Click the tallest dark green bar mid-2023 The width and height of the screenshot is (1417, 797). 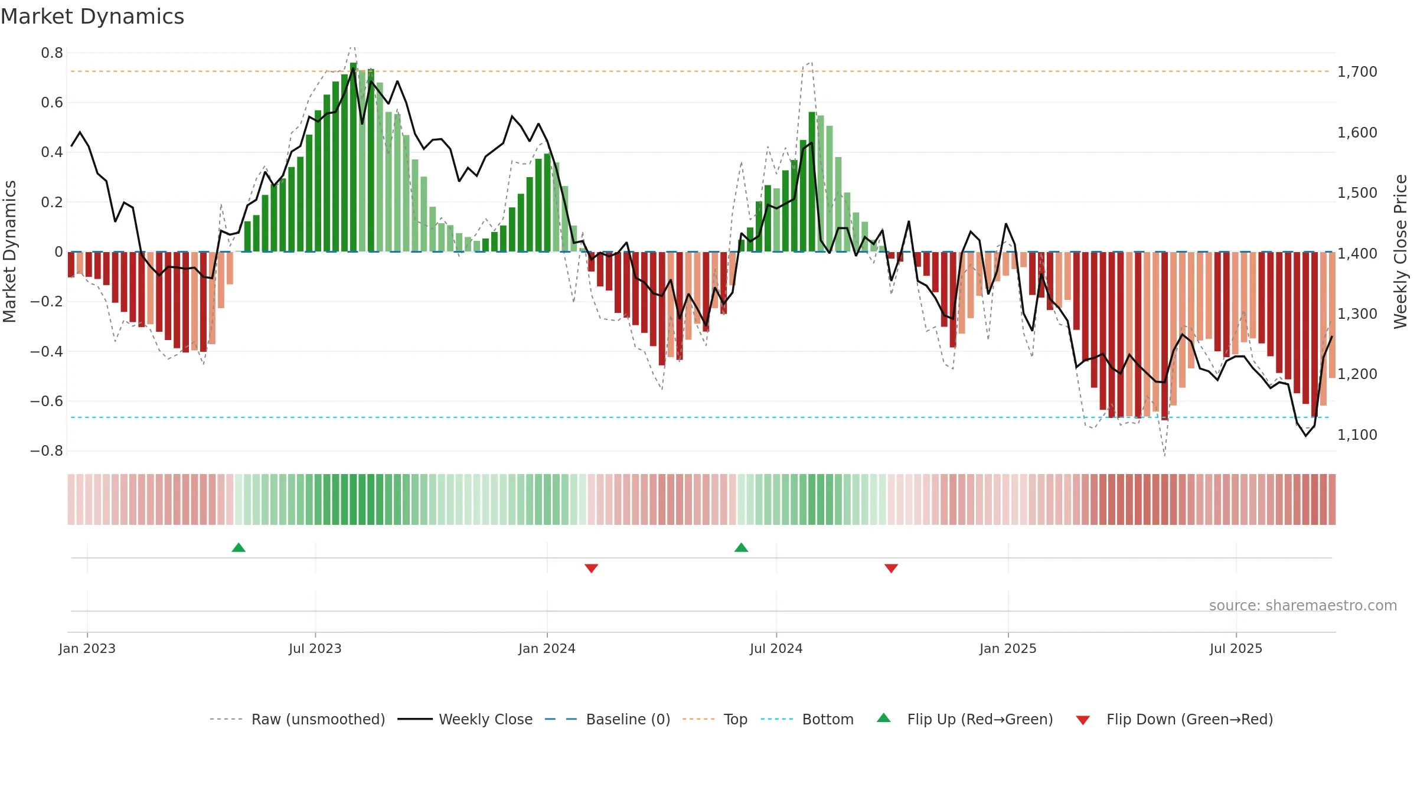(353, 157)
